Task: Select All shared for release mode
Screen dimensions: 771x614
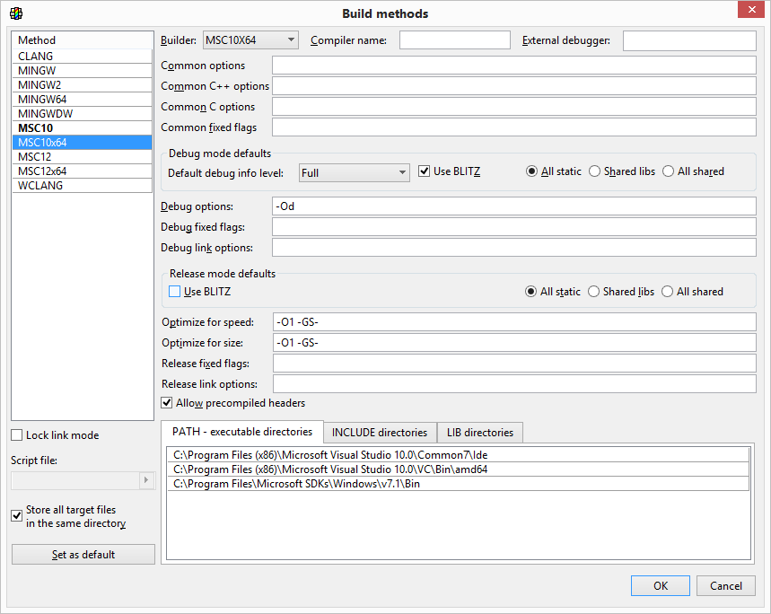Action: click(x=668, y=292)
